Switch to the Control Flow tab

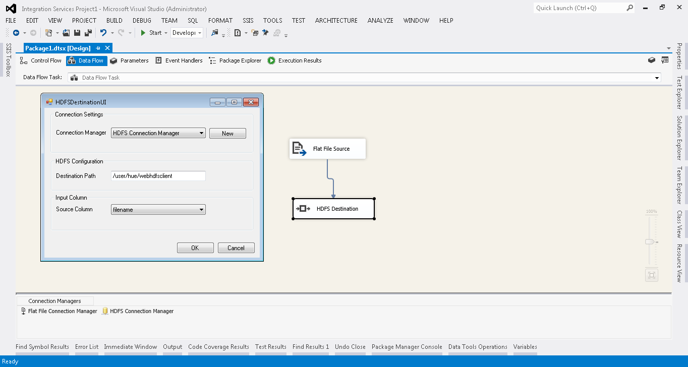[41, 60]
